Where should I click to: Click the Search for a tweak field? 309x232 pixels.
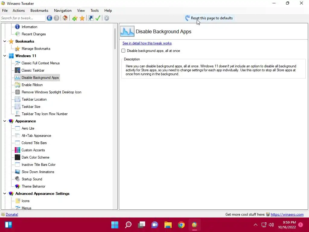click(x=23, y=18)
